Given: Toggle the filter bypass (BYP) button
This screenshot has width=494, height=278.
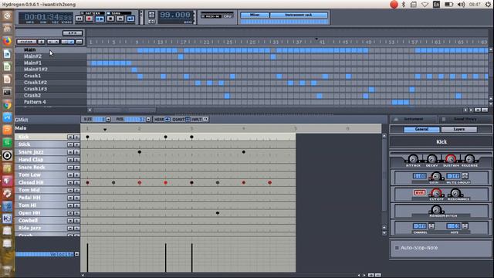Looking at the screenshot, I should click(419, 192).
